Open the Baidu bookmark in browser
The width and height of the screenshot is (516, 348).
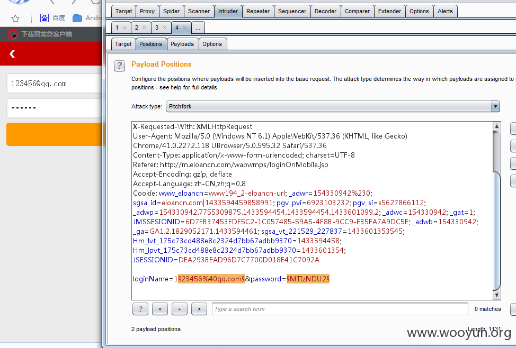tap(52, 18)
